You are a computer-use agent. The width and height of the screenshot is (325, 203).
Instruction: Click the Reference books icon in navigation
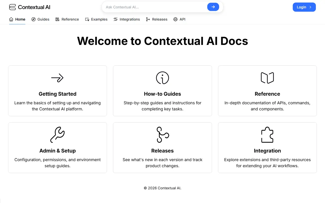(x=57, y=19)
